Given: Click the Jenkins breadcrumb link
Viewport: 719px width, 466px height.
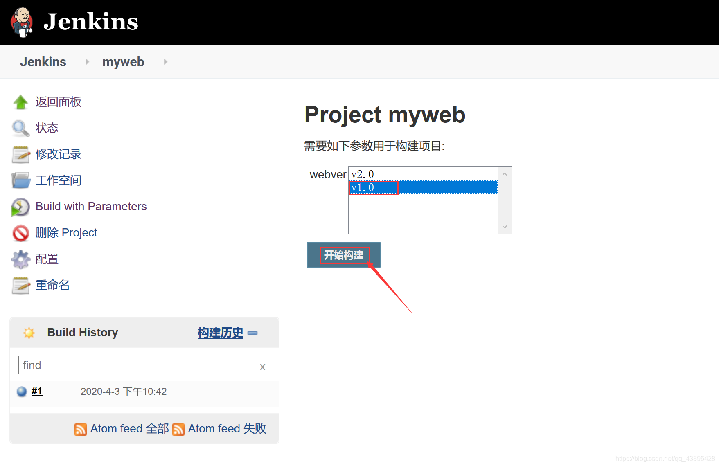Looking at the screenshot, I should point(43,62).
